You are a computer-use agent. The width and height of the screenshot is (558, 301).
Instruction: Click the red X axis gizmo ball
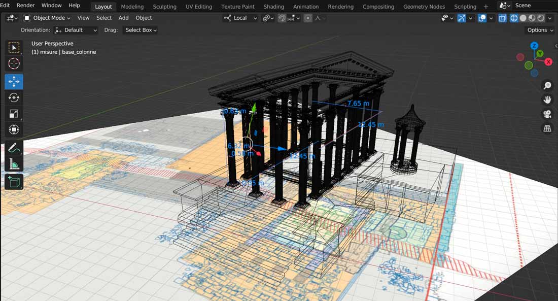548,61
